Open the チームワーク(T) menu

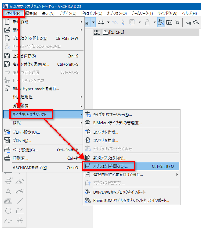point(142,14)
